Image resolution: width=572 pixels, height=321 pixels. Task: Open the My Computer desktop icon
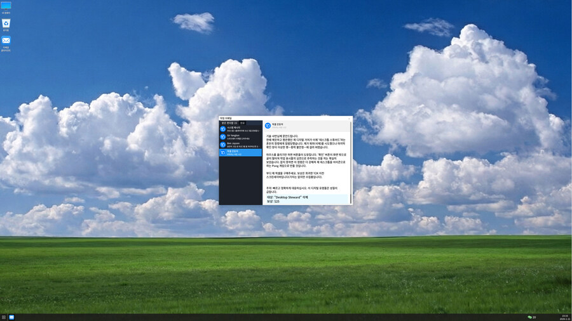[x=6, y=6]
